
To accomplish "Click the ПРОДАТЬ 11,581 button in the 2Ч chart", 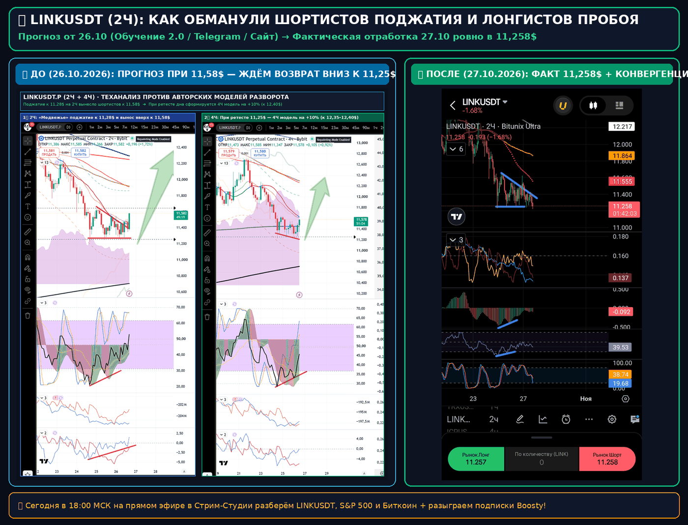I will click(x=49, y=152).
